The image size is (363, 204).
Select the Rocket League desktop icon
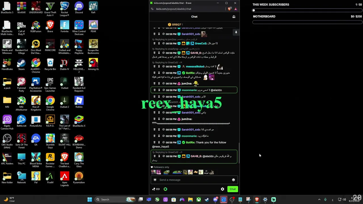[x=64, y=9]
